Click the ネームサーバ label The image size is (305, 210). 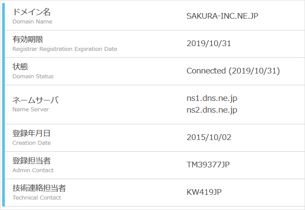(36, 100)
